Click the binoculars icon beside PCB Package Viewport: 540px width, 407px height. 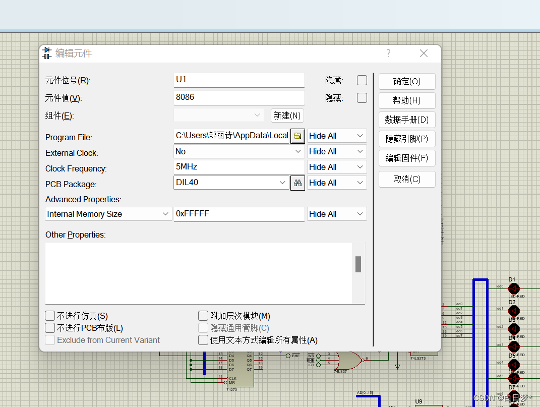tap(297, 183)
